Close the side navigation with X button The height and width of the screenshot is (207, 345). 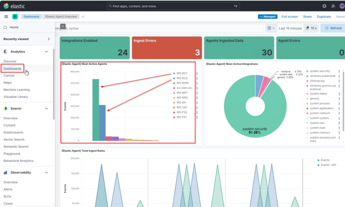coord(63,26)
